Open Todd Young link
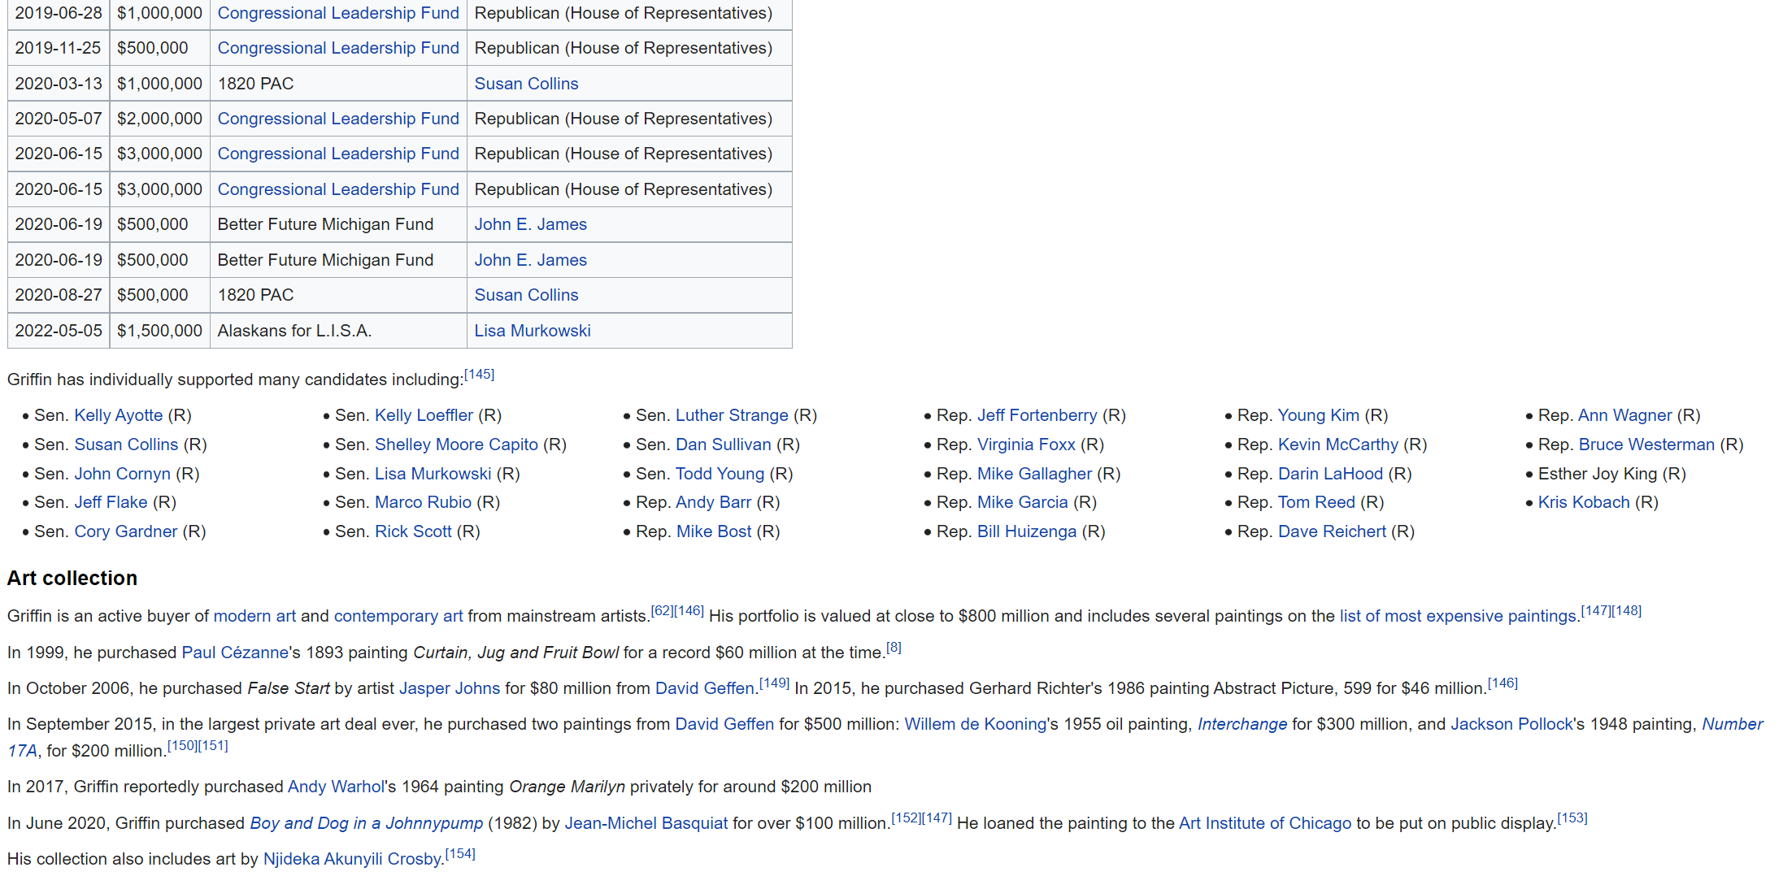 point(720,474)
